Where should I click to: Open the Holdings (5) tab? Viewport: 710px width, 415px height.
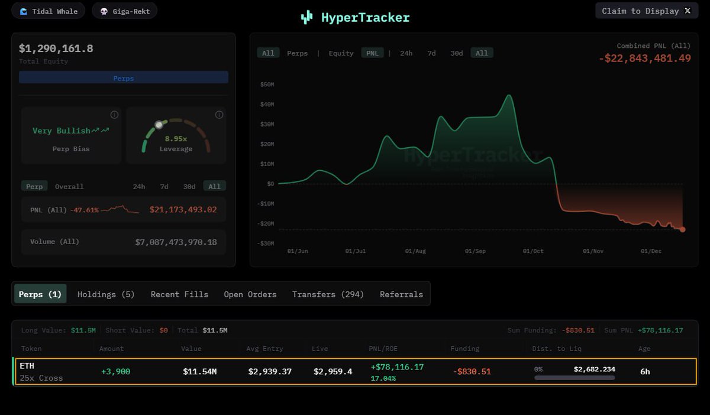[106, 294]
